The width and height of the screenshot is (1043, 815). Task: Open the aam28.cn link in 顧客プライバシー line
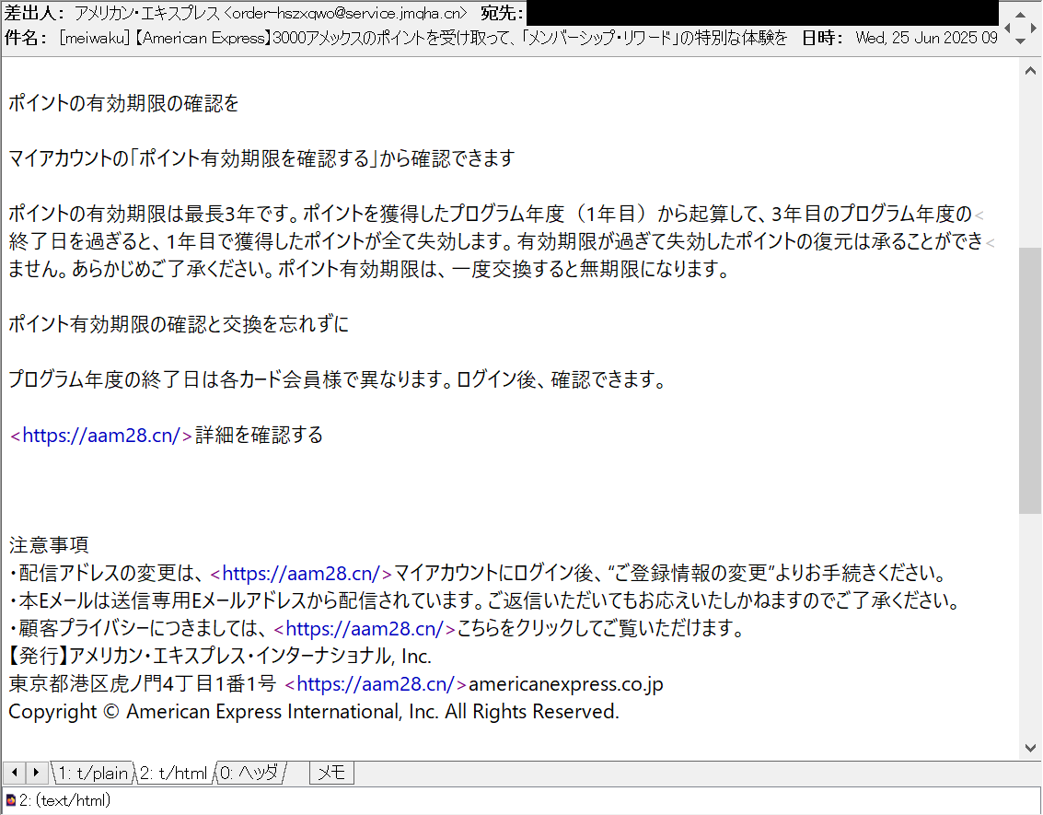tap(365, 628)
